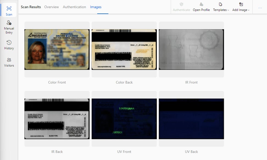
Task: Switch to the Overview tab
Action: [x=51, y=7]
